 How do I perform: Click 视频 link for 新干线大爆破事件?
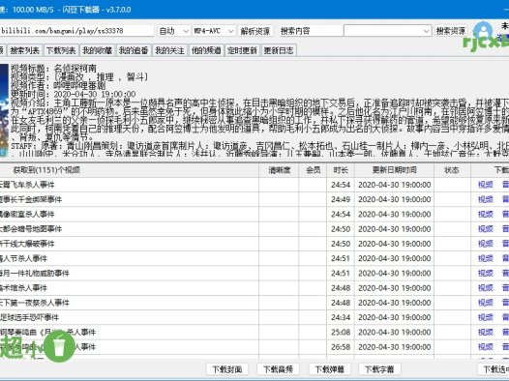[x=486, y=244]
